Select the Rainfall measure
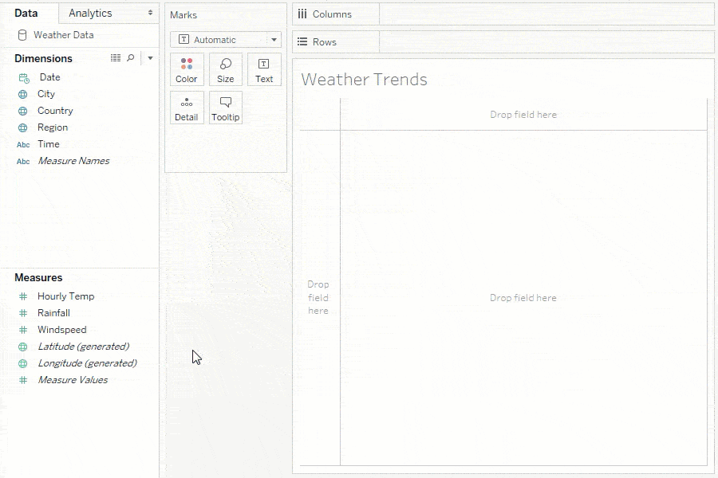Screen dimensions: 718x478 click(x=54, y=312)
